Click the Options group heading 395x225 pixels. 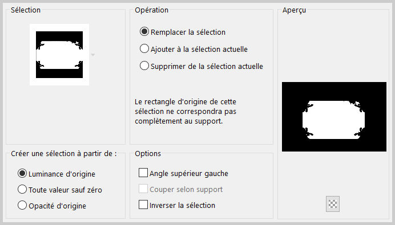tap(148, 154)
